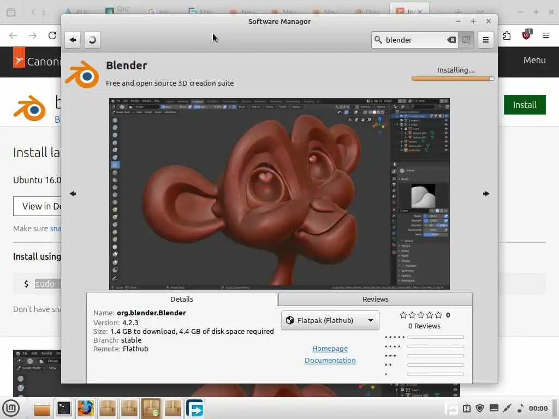Open browser extensions puzzle icon
559x419 pixels.
tap(507, 35)
